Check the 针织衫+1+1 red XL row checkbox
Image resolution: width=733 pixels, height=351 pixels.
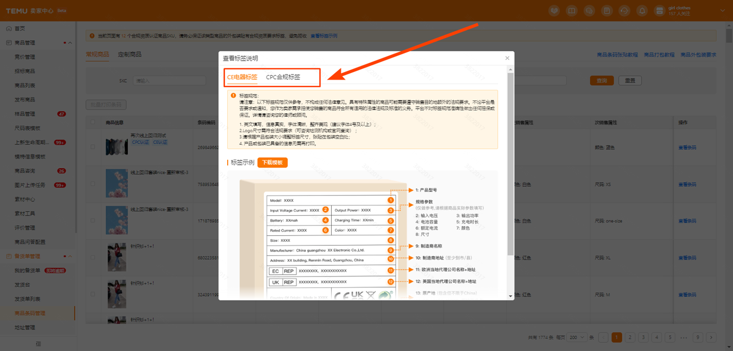coord(93,257)
